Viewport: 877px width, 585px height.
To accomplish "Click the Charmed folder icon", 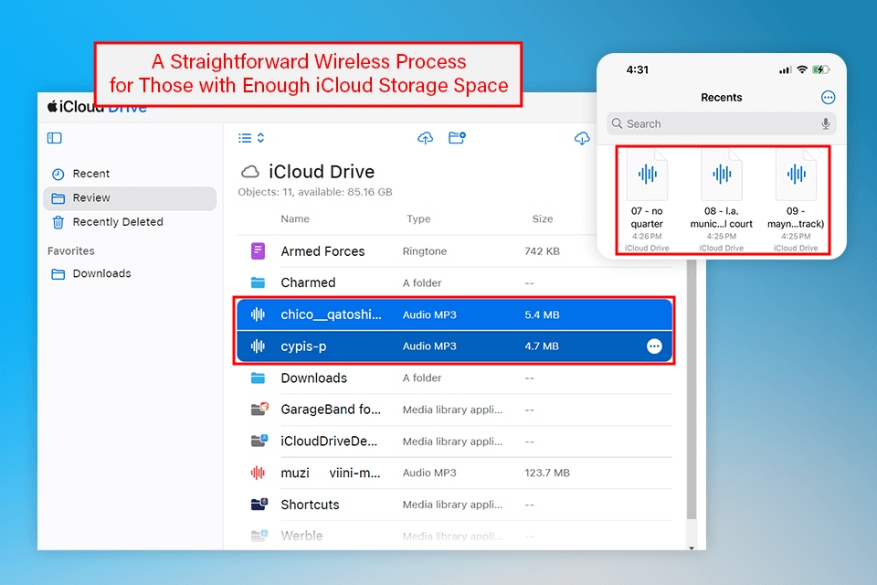I will point(258,282).
